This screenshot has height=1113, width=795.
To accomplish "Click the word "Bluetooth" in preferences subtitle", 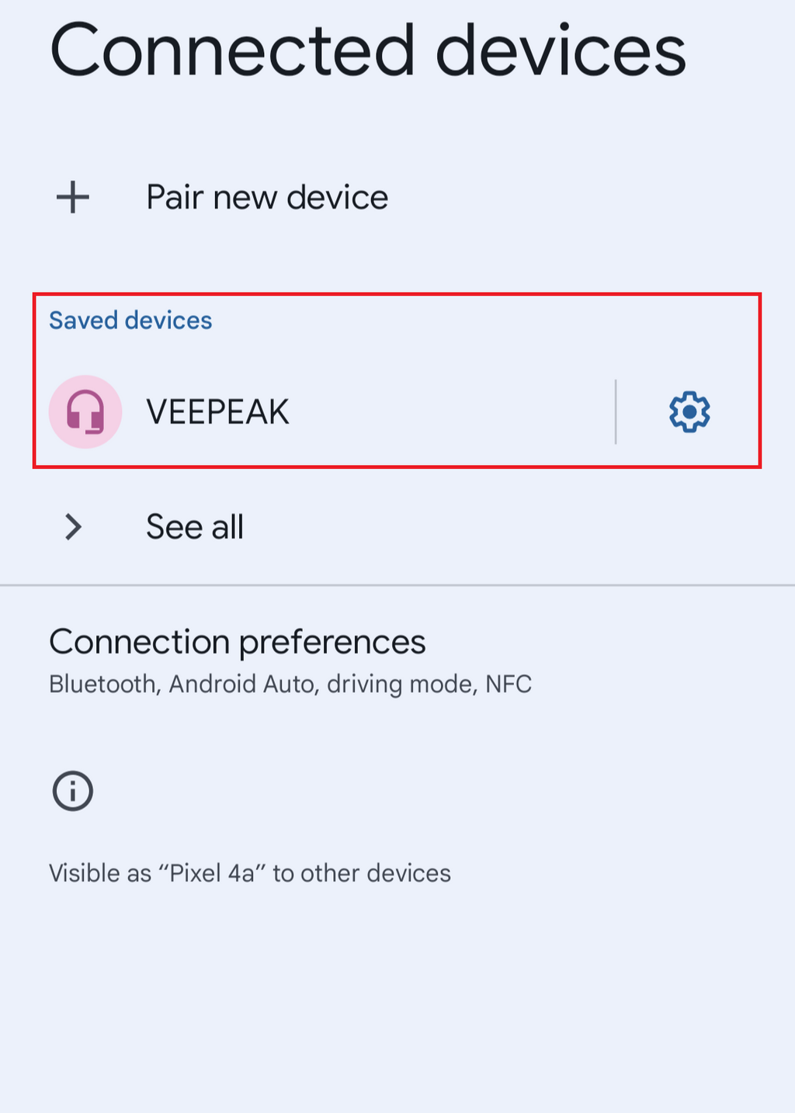I will click(102, 684).
